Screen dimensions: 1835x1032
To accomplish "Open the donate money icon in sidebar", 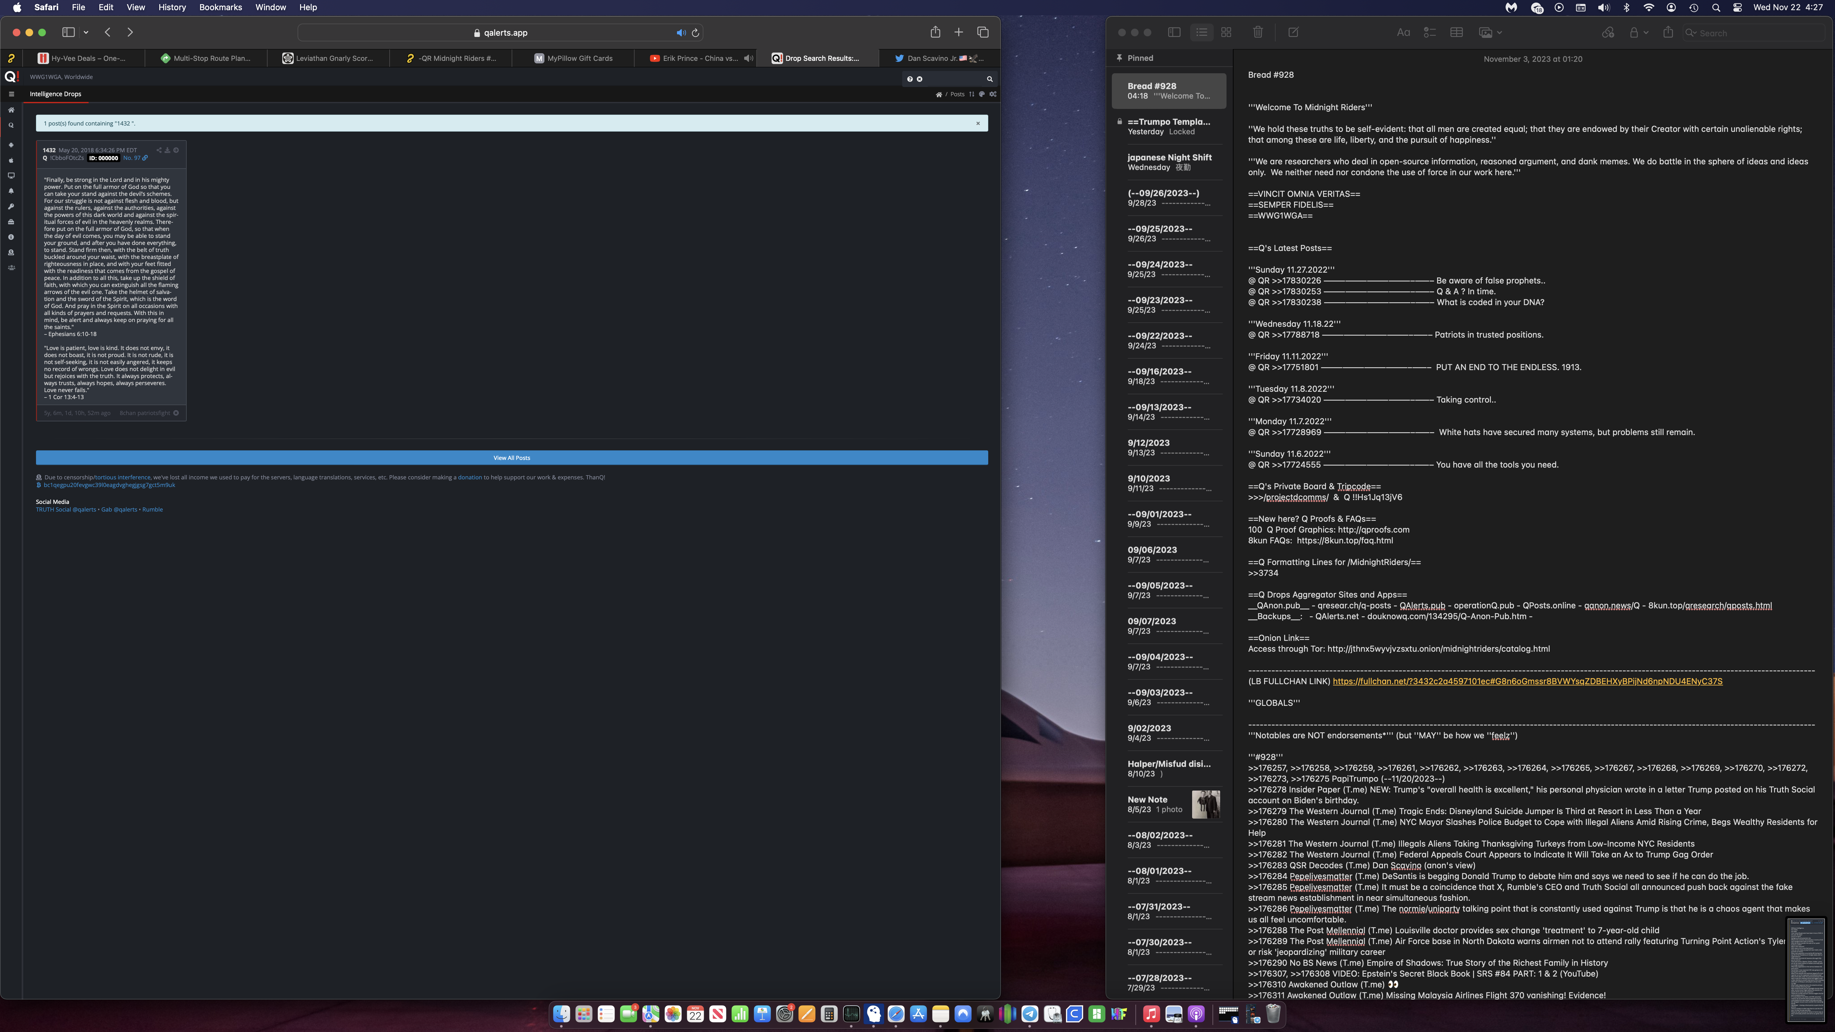I will 11,253.
